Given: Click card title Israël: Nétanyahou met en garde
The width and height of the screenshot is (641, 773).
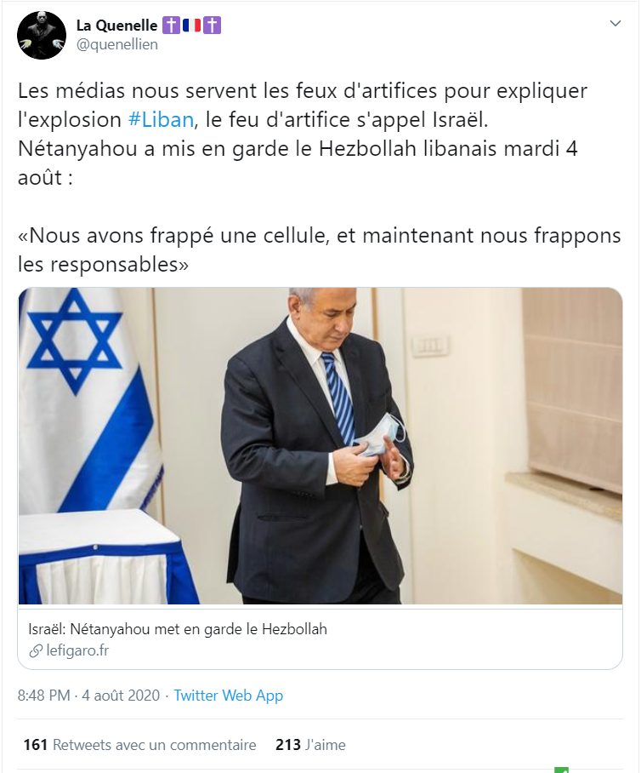Looking at the screenshot, I should [177, 629].
